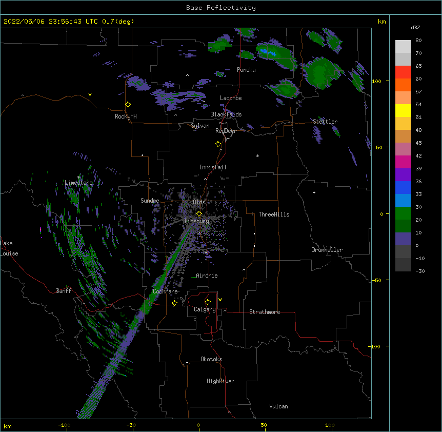Click the yellow V marker northwest of RockyMH
442x432 pixels.
point(90,94)
